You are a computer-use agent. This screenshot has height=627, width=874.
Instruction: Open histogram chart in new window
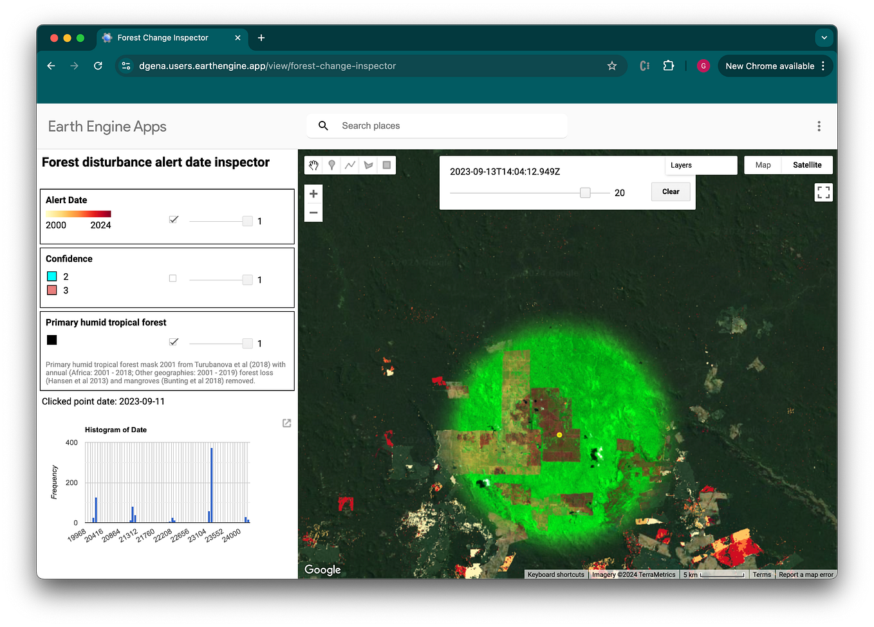287,423
